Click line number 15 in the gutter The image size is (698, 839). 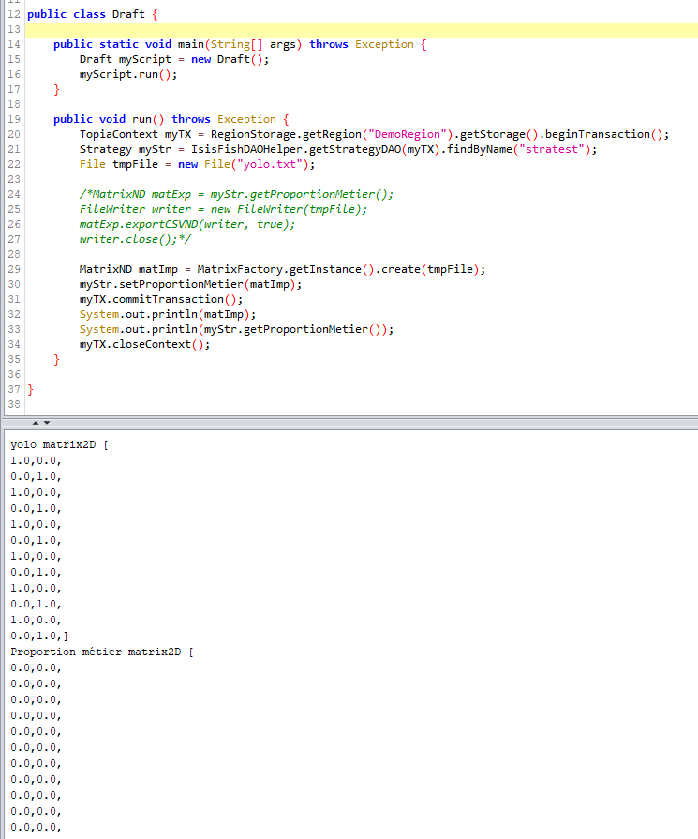14,59
